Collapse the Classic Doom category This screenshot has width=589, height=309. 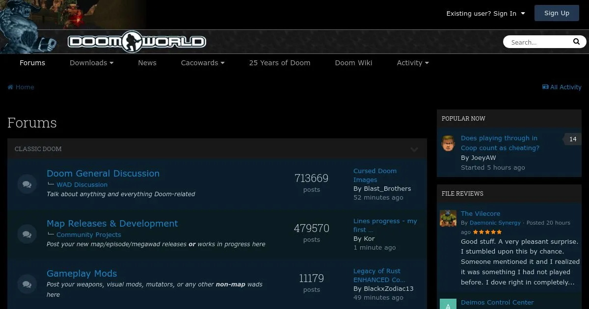coord(414,149)
